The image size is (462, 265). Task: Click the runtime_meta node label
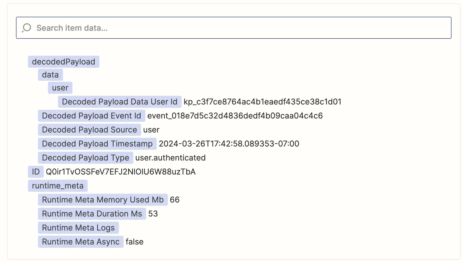(58, 186)
